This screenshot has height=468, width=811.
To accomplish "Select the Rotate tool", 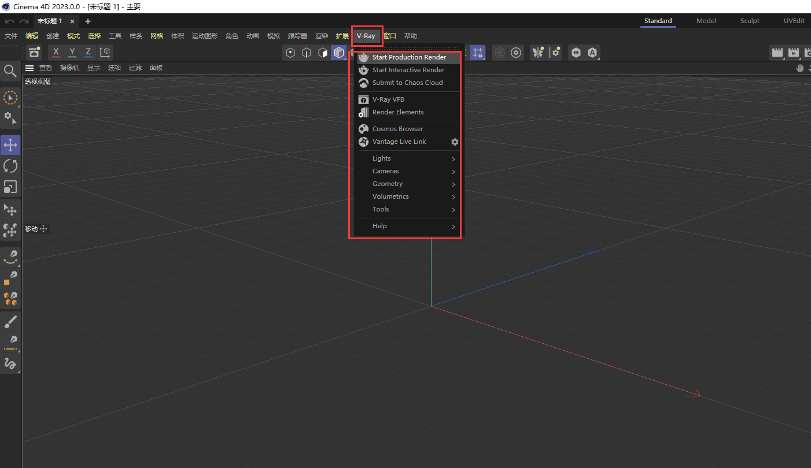I will (10, 166).
